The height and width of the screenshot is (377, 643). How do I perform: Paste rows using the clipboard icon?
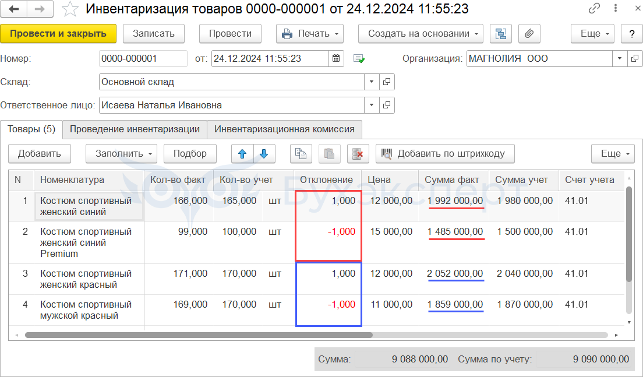click(329, 154)
